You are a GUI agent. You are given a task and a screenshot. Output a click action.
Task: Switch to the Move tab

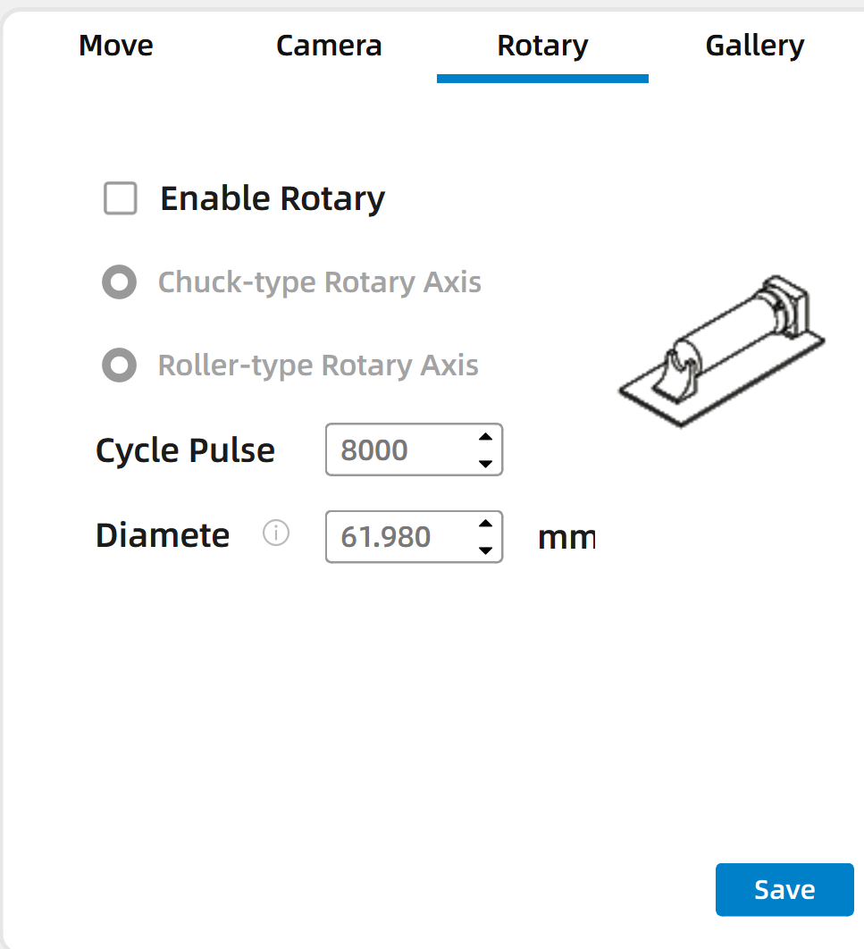pos(116,46)
